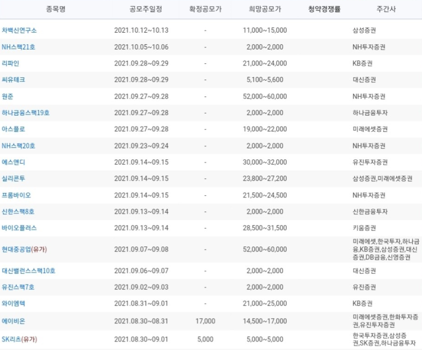Select 아스플로's price range 19,000~22,000
The width and height of the screenshot is (422, 350).
(x=265, y=129)
